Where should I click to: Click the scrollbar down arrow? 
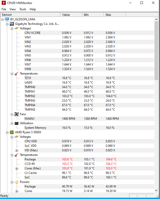156,190
